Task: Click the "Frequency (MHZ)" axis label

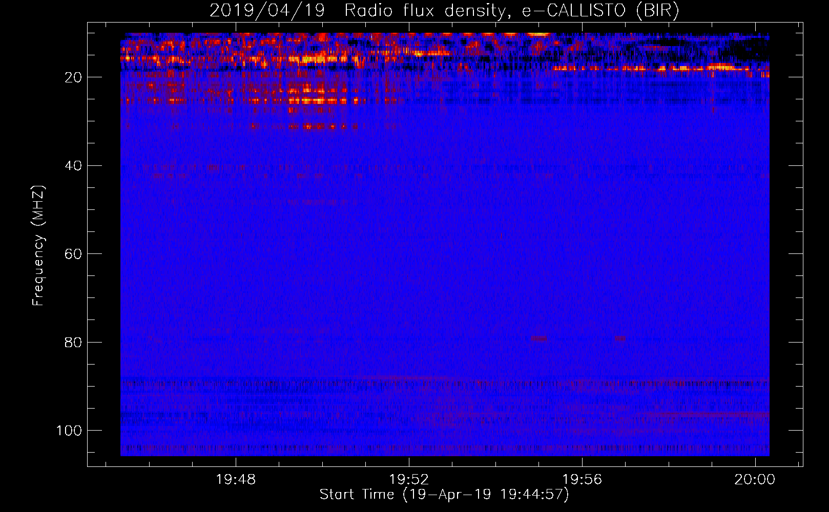Action: tap(38, 246)
